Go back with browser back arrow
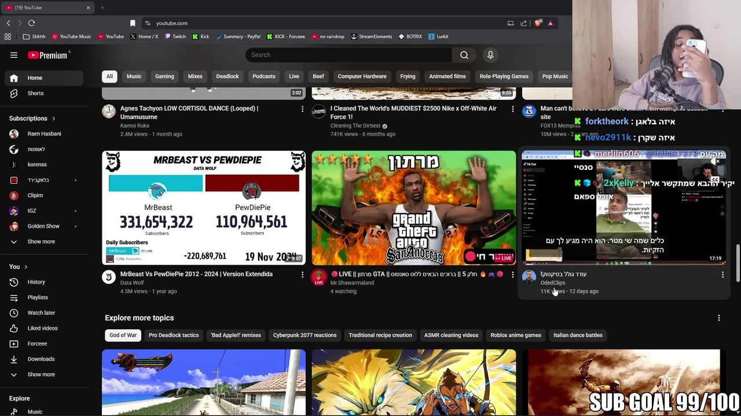The width and height of the screenshot is (741, 416). click(8, 23)
